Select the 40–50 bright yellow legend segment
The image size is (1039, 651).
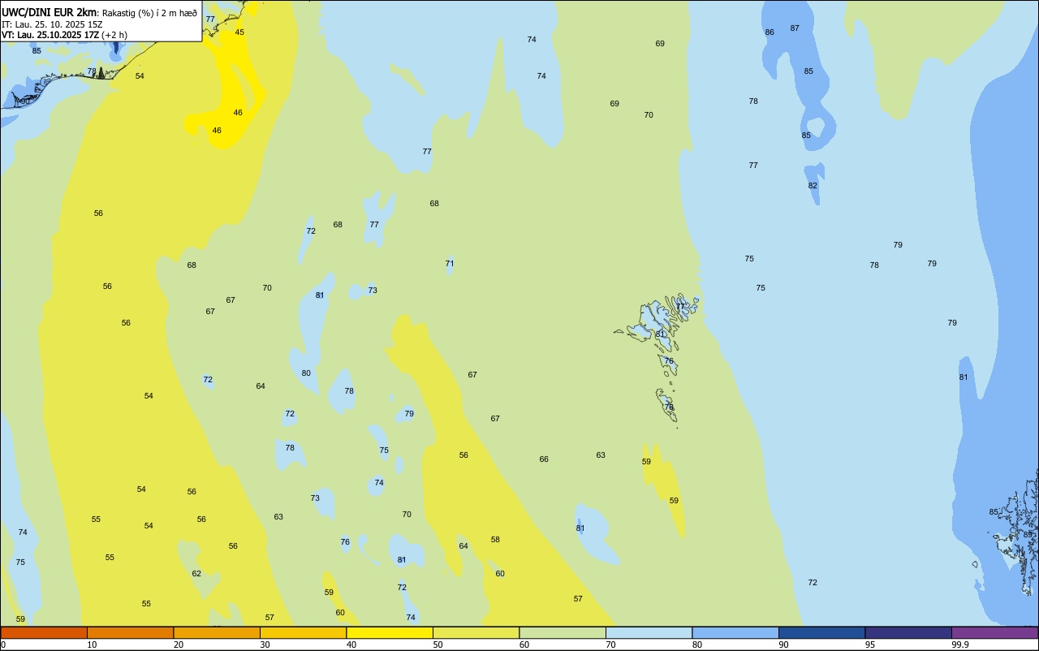point(390,632)
